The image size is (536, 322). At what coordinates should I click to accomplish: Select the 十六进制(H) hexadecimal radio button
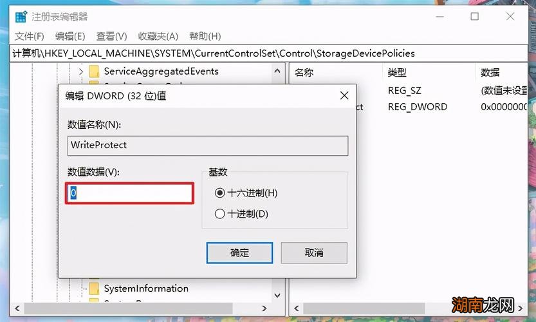pos(220,193)
